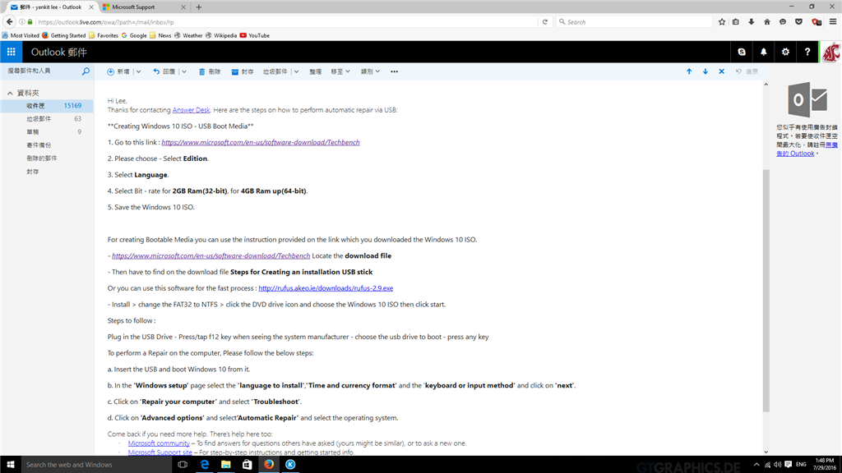842x473 pixels.
Task: Archive the message with 封存
Action: pos(243,71)
